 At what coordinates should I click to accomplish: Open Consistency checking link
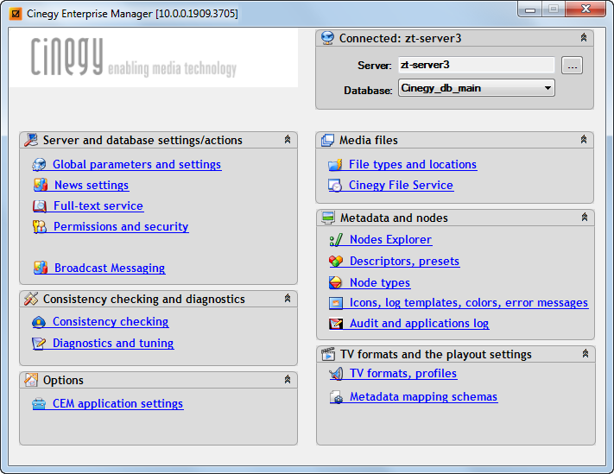(x=111, y=321)
